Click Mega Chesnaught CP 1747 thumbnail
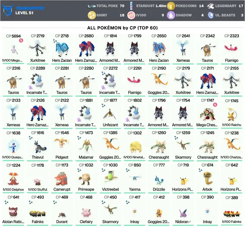The width and height of the screenshot is (245, 228). 207,114
